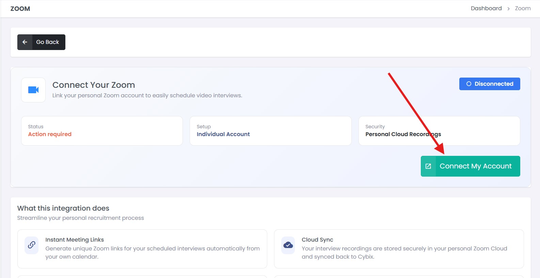Select the Status Action required card
540x278 pixels.
[102, 131]
